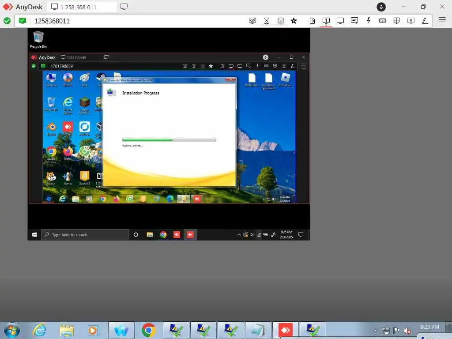Start session recording screen icon

point(411,21)
